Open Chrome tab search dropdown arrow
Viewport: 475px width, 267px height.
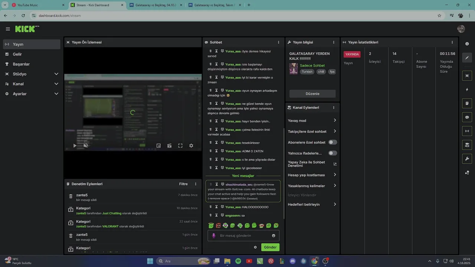click(5, 5)
